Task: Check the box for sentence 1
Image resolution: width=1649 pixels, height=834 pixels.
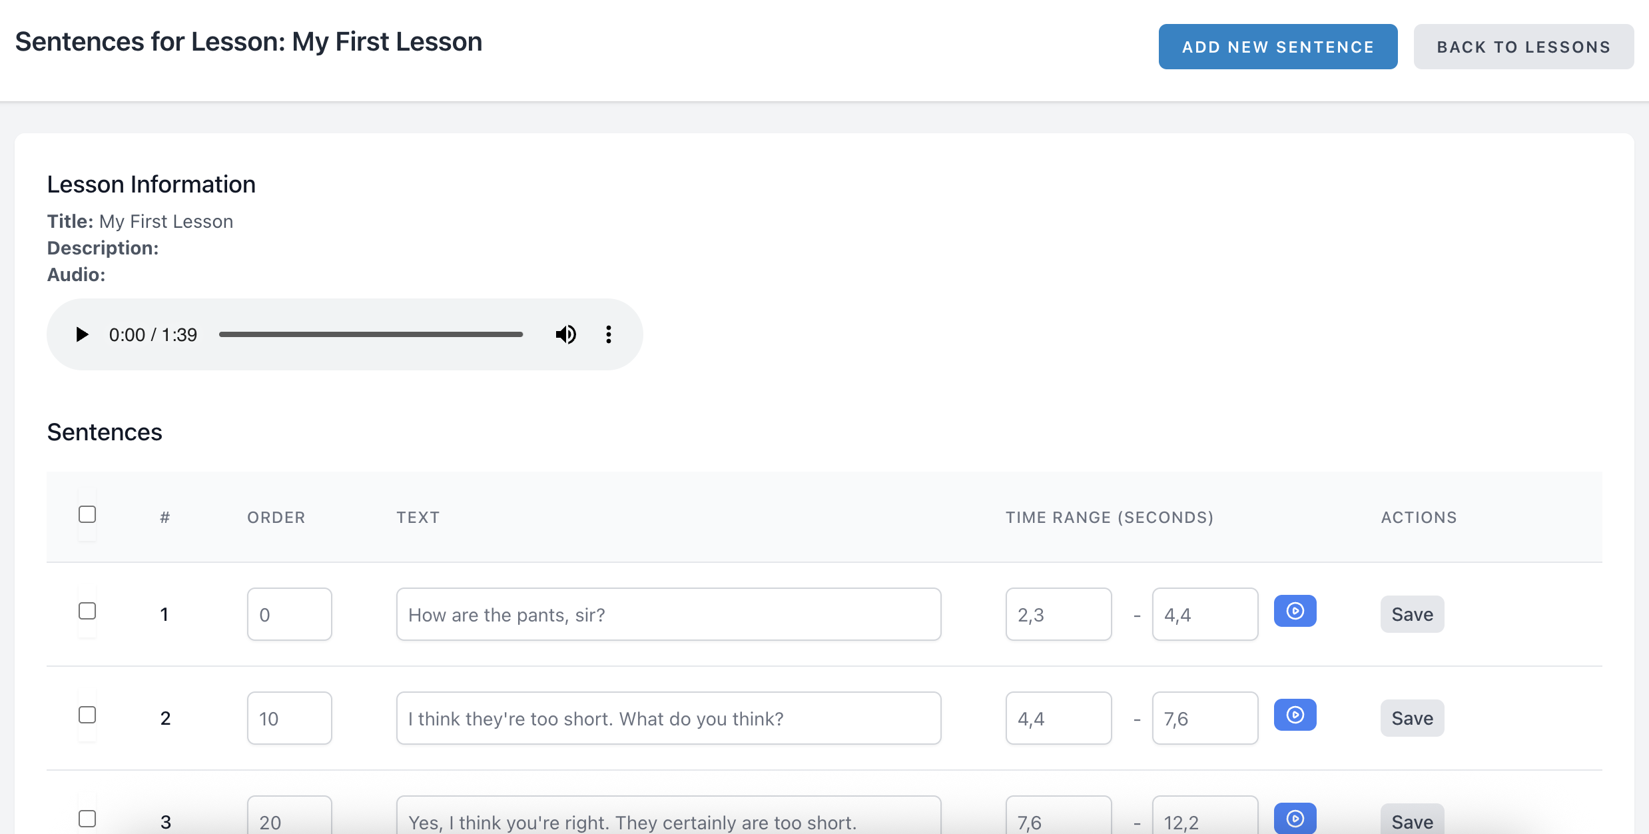Action: [87, 612]
